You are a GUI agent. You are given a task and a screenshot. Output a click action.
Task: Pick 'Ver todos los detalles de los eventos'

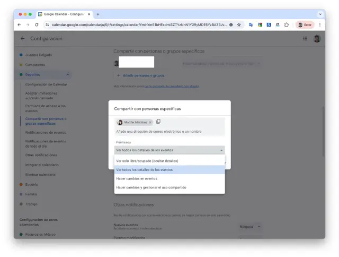144,169
